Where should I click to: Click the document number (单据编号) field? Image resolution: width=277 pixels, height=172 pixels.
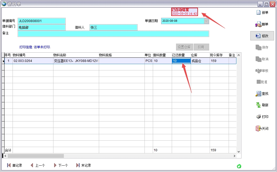coord(42,21)
